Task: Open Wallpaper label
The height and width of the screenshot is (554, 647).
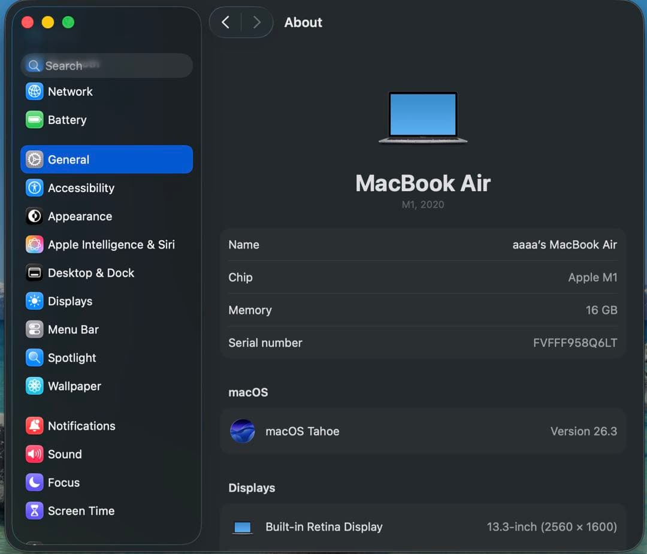Action: pyautogui.click(x=75, y=386)
